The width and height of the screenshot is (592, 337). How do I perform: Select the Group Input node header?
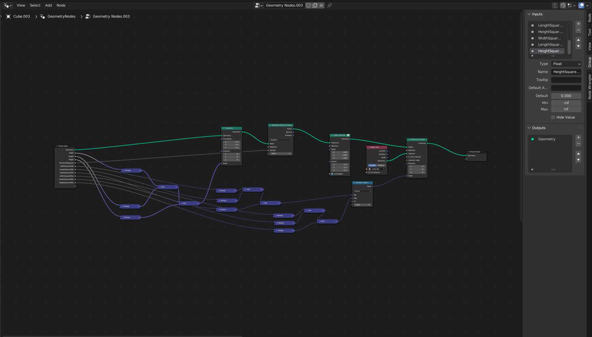coord(65,146)
